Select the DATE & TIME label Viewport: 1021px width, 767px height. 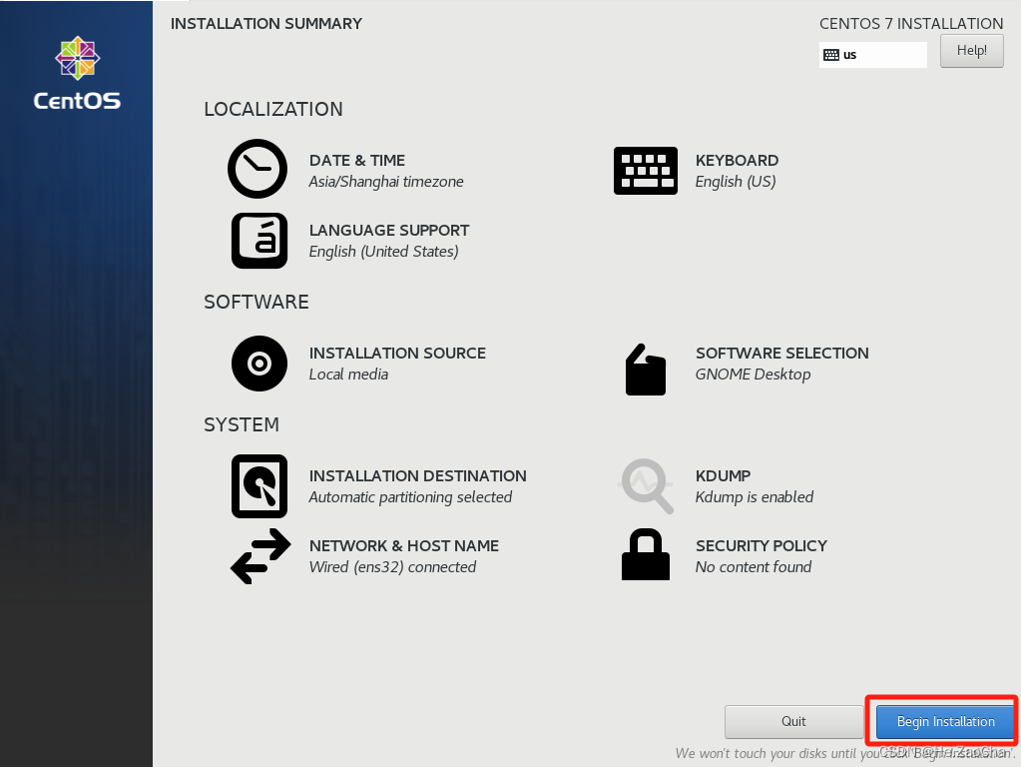point(357,161)
